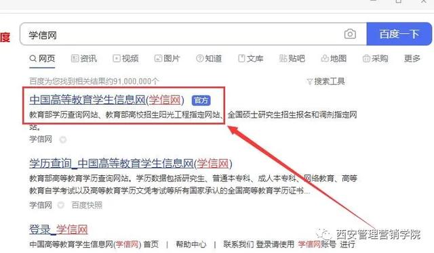Image resolution: width=434 pixels, height=253 pixels.
Task: Expand the 更多 menu
Action: [412, 59]
